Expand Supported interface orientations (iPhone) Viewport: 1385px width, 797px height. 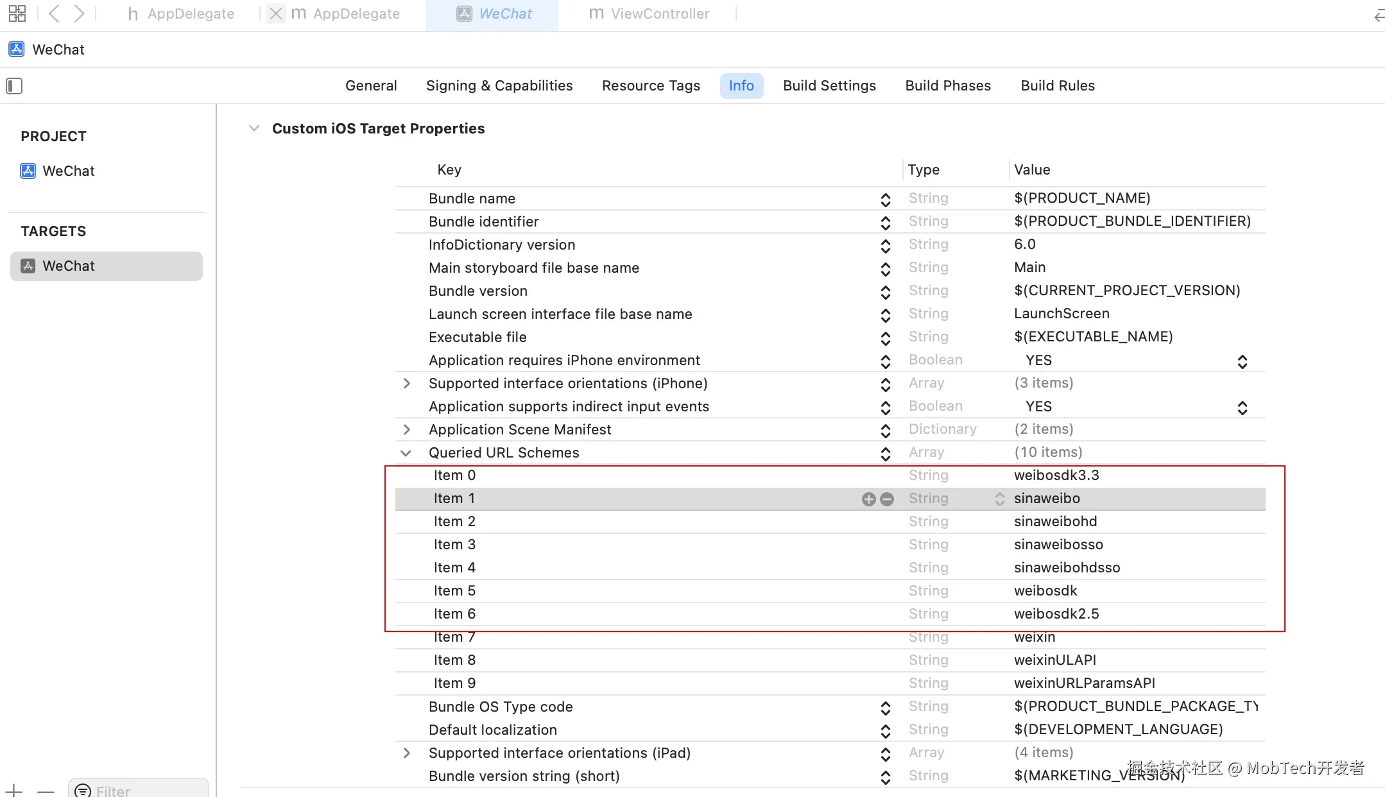(x=406, y=384)
